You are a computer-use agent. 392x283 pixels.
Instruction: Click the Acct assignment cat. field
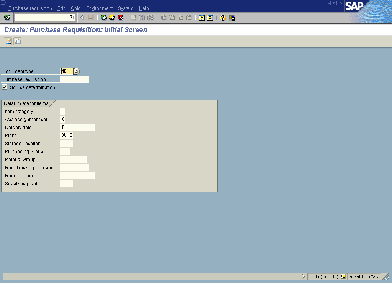tap(62, 119)
